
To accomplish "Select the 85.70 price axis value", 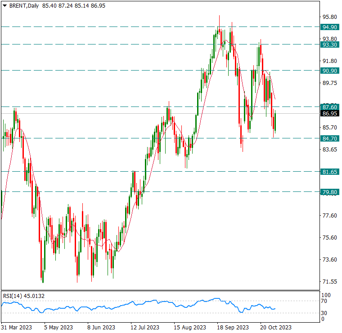I will [330, 128].
